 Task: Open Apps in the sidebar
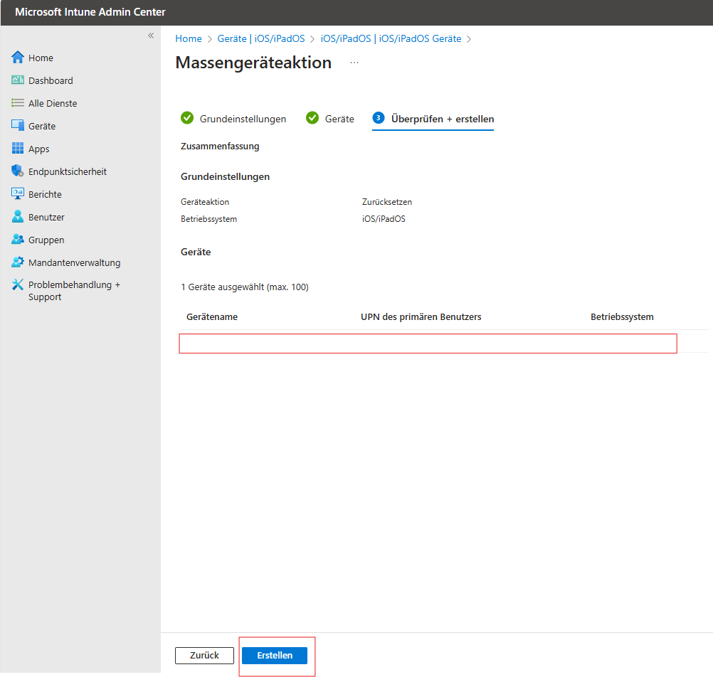(38, 149)
